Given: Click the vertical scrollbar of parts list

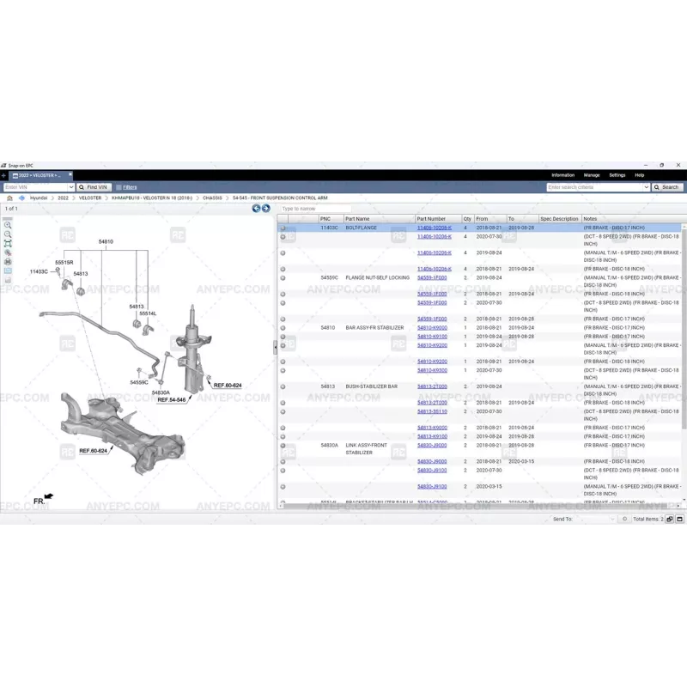Looking at the screenshot, I should (x=684, y=343).
